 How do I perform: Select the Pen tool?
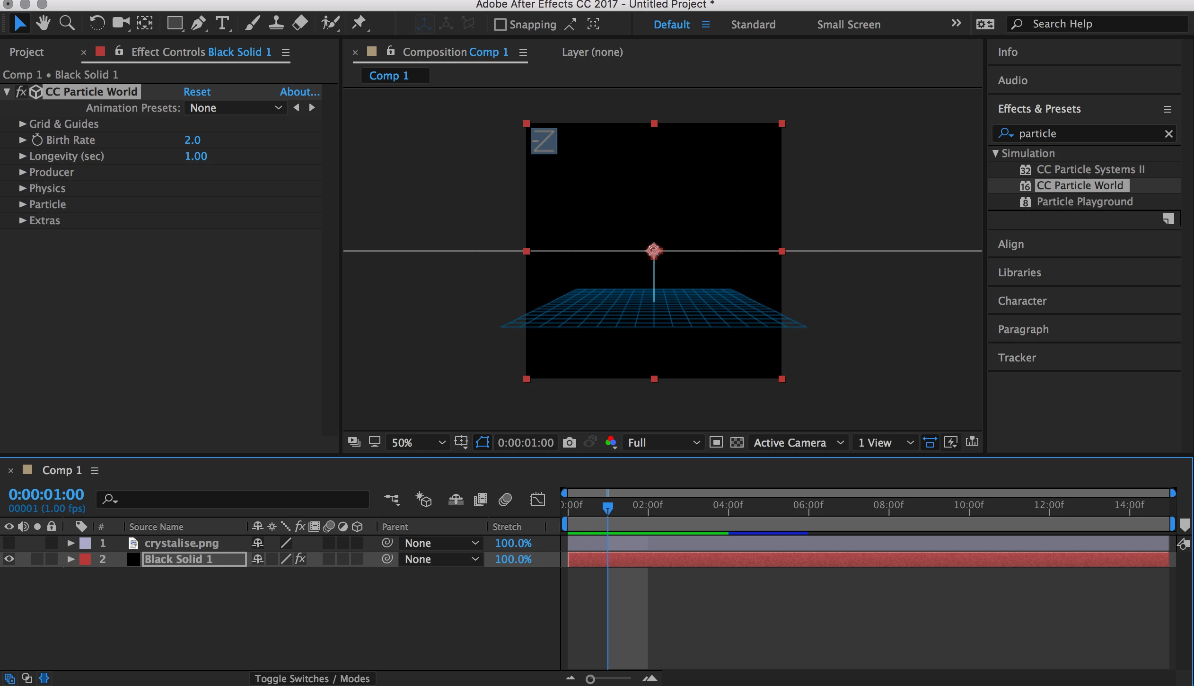198,23
